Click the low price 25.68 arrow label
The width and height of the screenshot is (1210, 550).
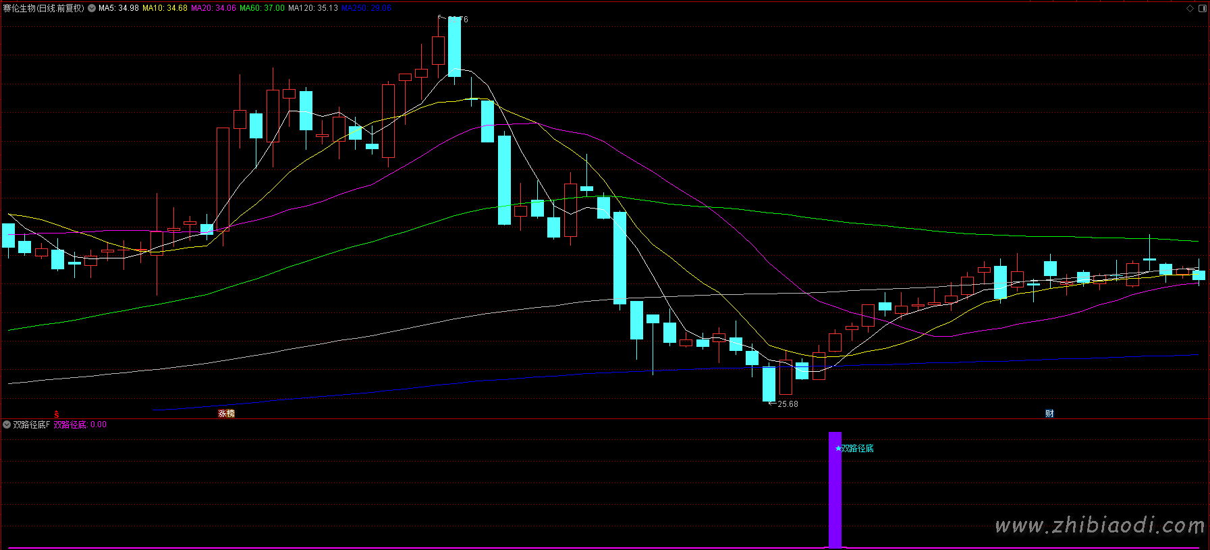[783, 404]
